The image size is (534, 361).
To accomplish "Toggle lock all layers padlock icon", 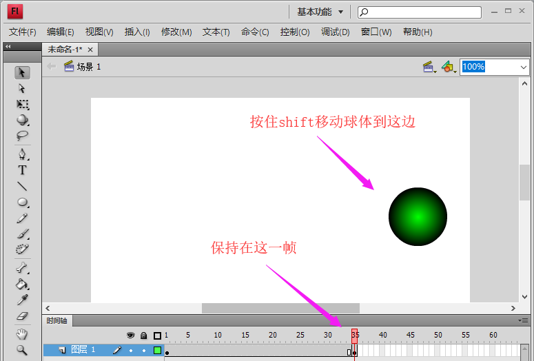I will coord(144,336).
